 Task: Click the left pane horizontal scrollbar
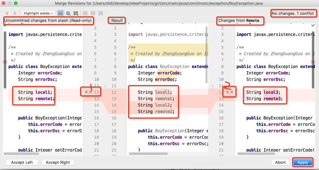coord(21,154)
